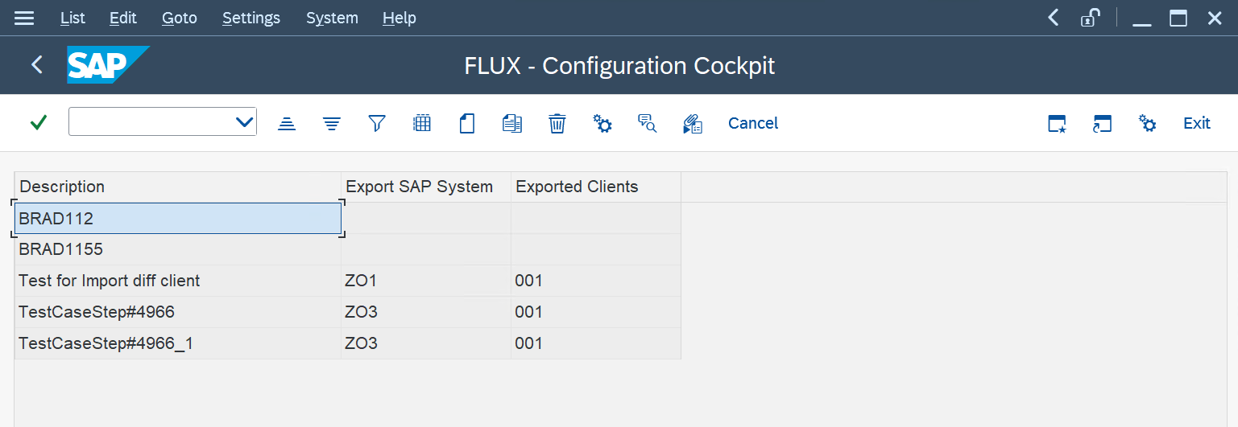
Task: Click the Cancel button
Action: pos(753,123)
